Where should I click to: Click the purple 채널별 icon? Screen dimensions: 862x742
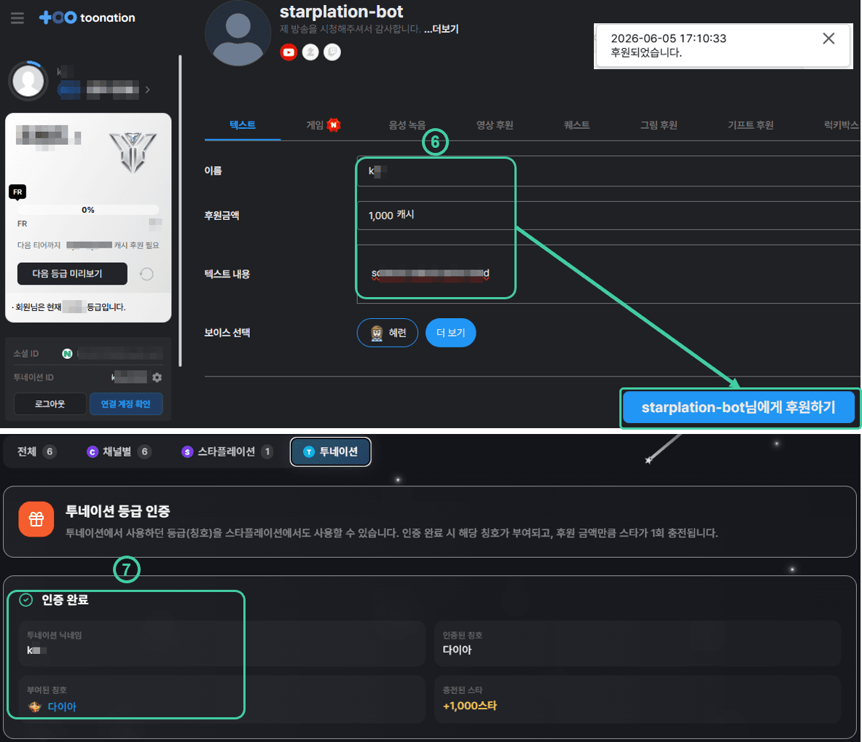pyautogui.click(x=93, y=452)
